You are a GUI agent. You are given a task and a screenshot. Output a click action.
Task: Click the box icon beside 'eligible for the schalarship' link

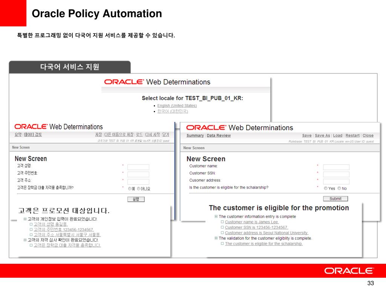click(x=222, y=243)
